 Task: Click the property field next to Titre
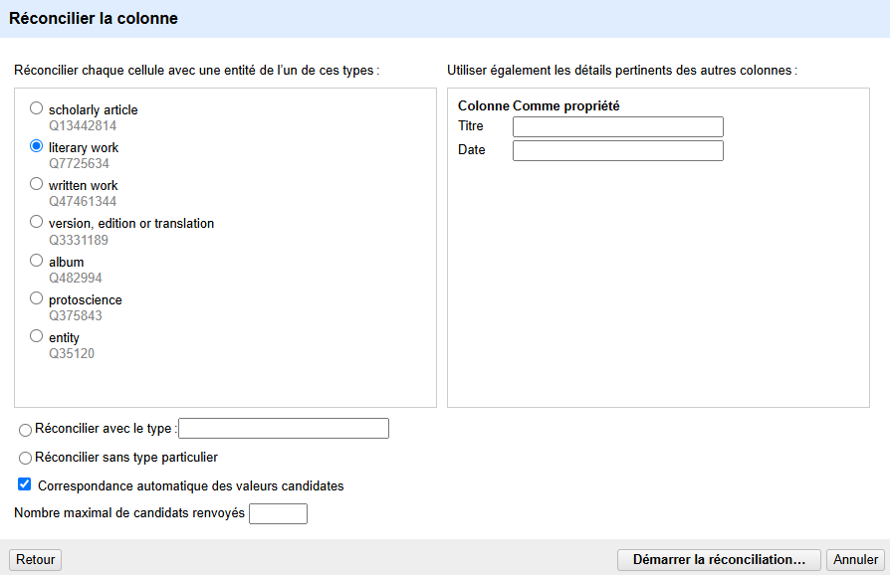(617, 126)
